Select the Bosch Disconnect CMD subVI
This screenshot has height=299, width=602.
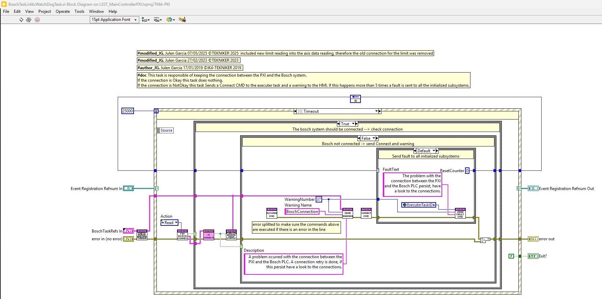(272, 213)
